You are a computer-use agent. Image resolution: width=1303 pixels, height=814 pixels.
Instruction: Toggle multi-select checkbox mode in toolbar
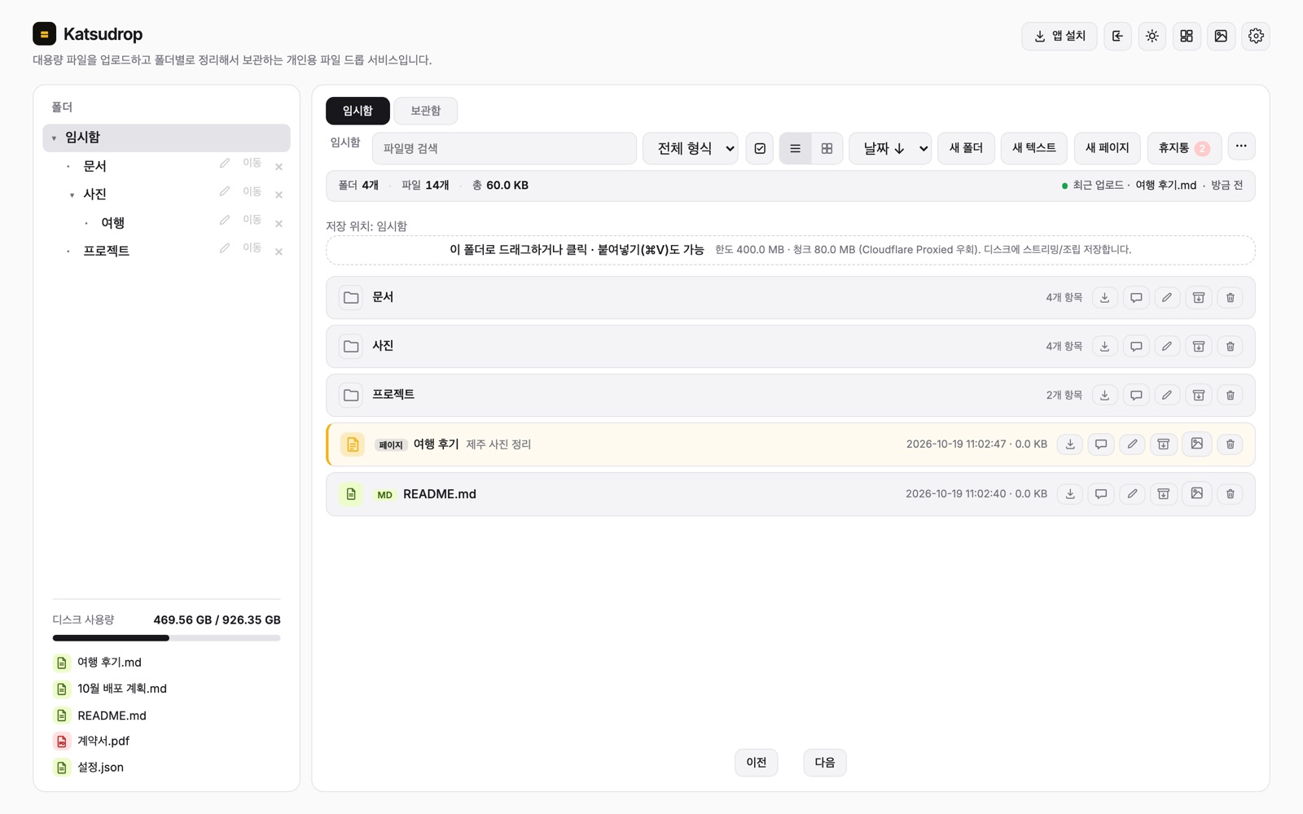(760, 148)
